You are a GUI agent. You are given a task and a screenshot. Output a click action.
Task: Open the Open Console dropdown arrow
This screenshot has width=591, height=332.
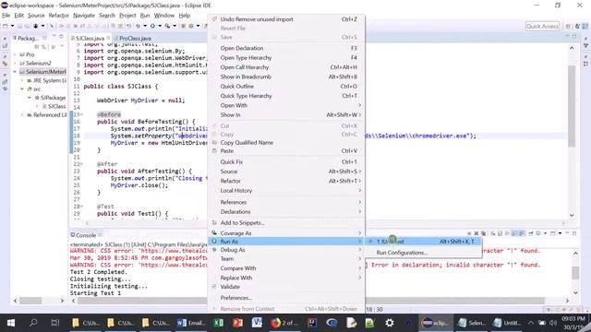pyautogui.click(x=561, y=233)
